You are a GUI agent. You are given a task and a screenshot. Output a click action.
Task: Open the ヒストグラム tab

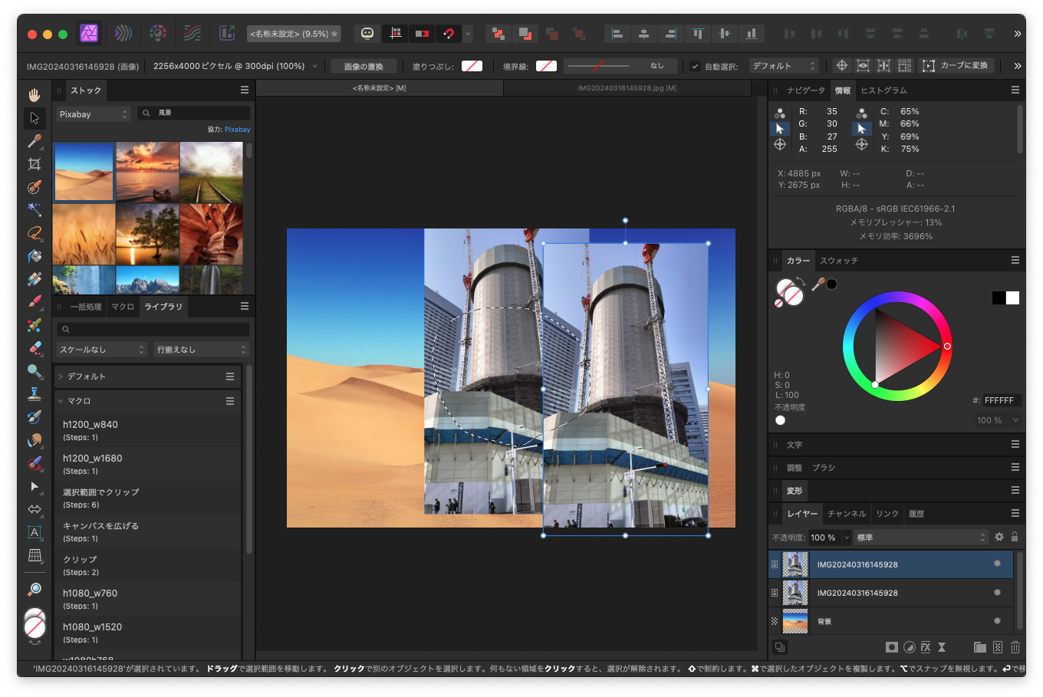(x=883, y=90)
